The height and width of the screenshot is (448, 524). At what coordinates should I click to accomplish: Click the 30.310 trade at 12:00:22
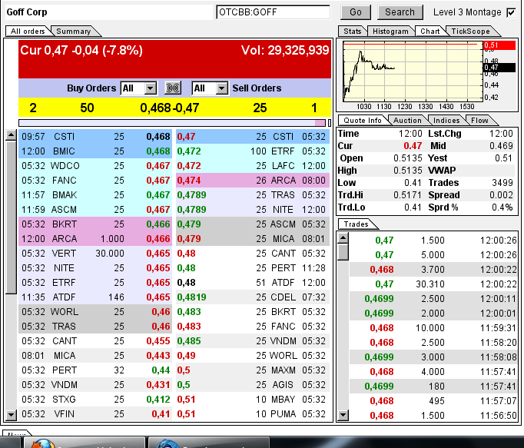tap(434, 284)
